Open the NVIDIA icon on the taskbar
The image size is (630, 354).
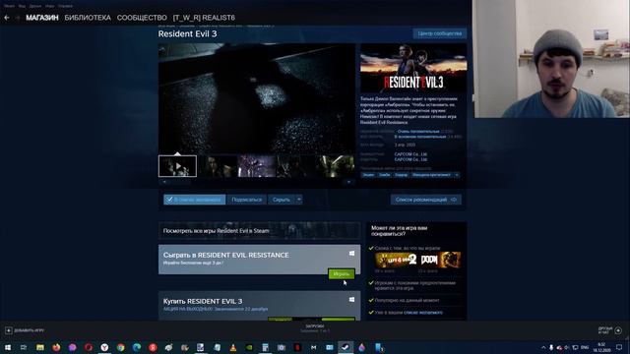coord(249,347)
